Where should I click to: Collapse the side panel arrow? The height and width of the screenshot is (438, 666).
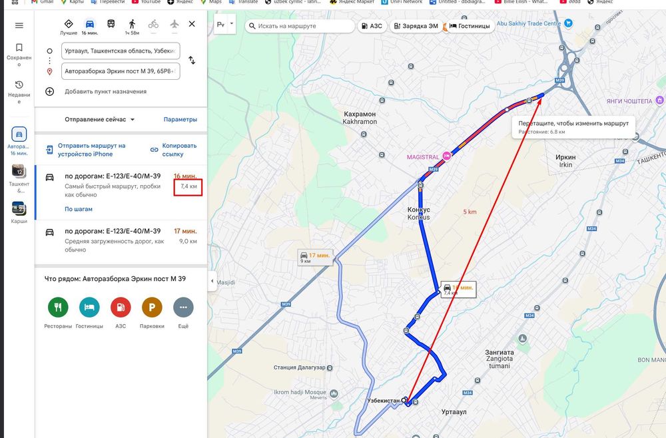click(x=212, y=281)
